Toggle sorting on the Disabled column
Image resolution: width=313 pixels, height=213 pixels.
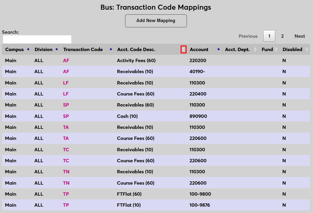[x=293, y=49]
